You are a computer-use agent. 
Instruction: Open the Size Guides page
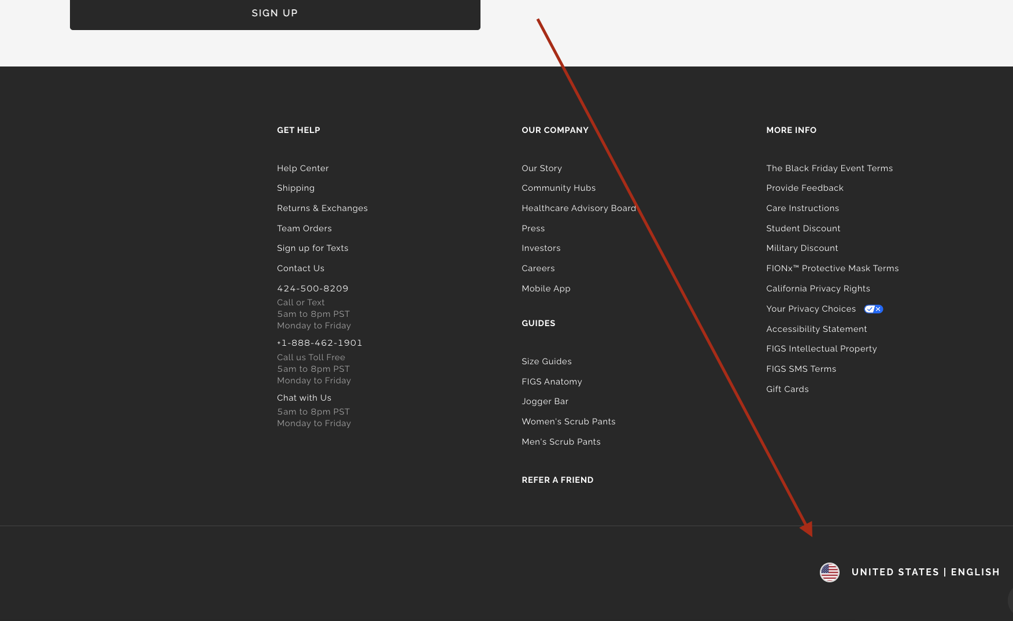click(546, 361)
